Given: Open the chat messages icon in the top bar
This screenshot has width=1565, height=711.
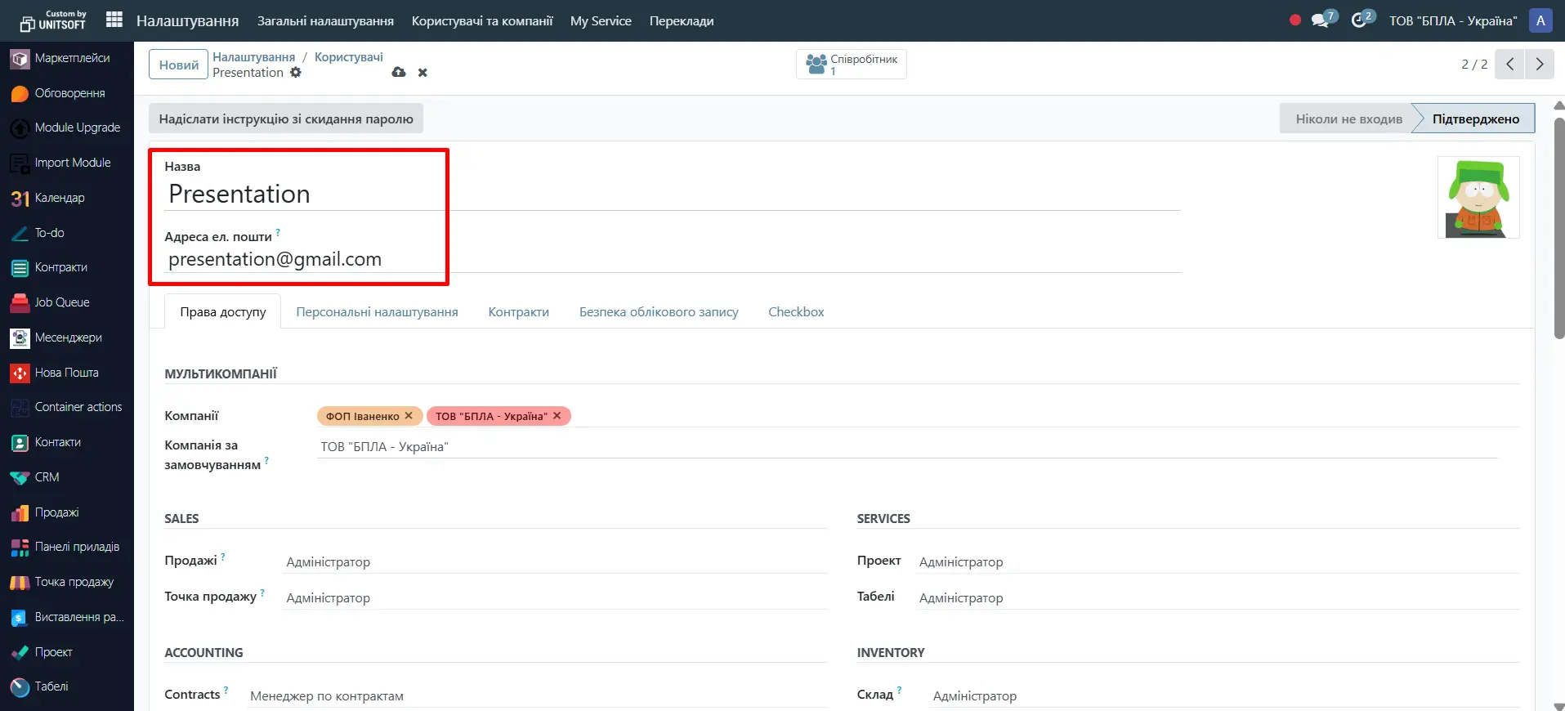Looking at the screenshot, I should click(x=1321, y=20).
